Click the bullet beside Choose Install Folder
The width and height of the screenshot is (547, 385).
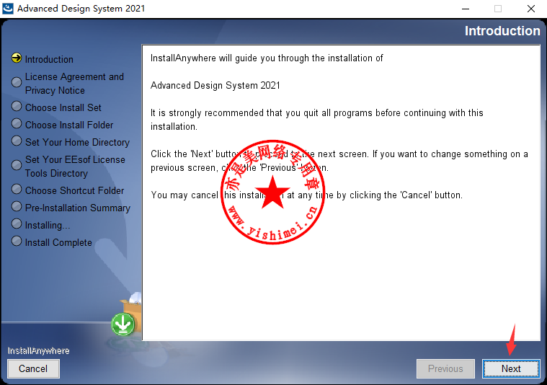coord(17,124)
